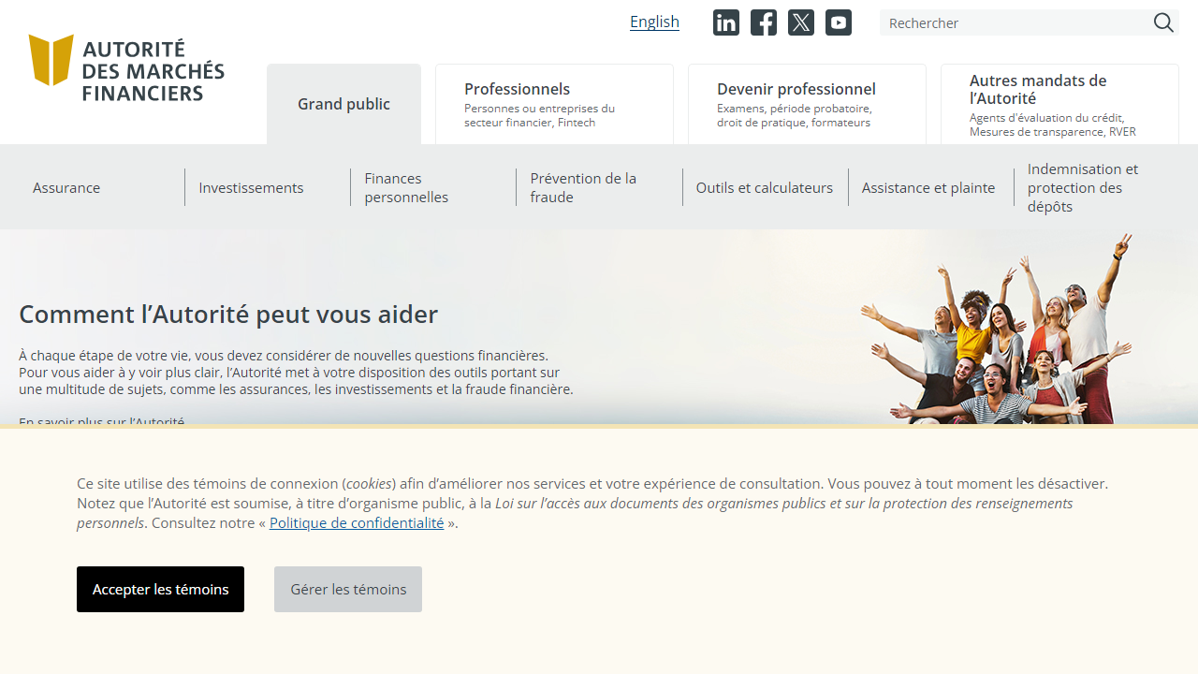Switch to the Professionnels tab
Viewport: 1198px width, 674px height.
(x=554, y=104)
